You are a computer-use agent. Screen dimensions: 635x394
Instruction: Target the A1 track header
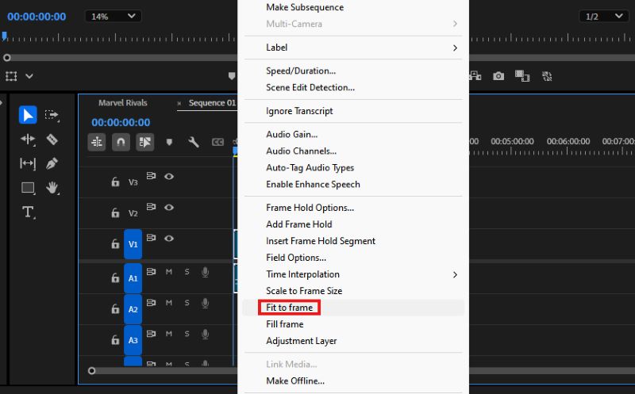[x=133, y=278]
